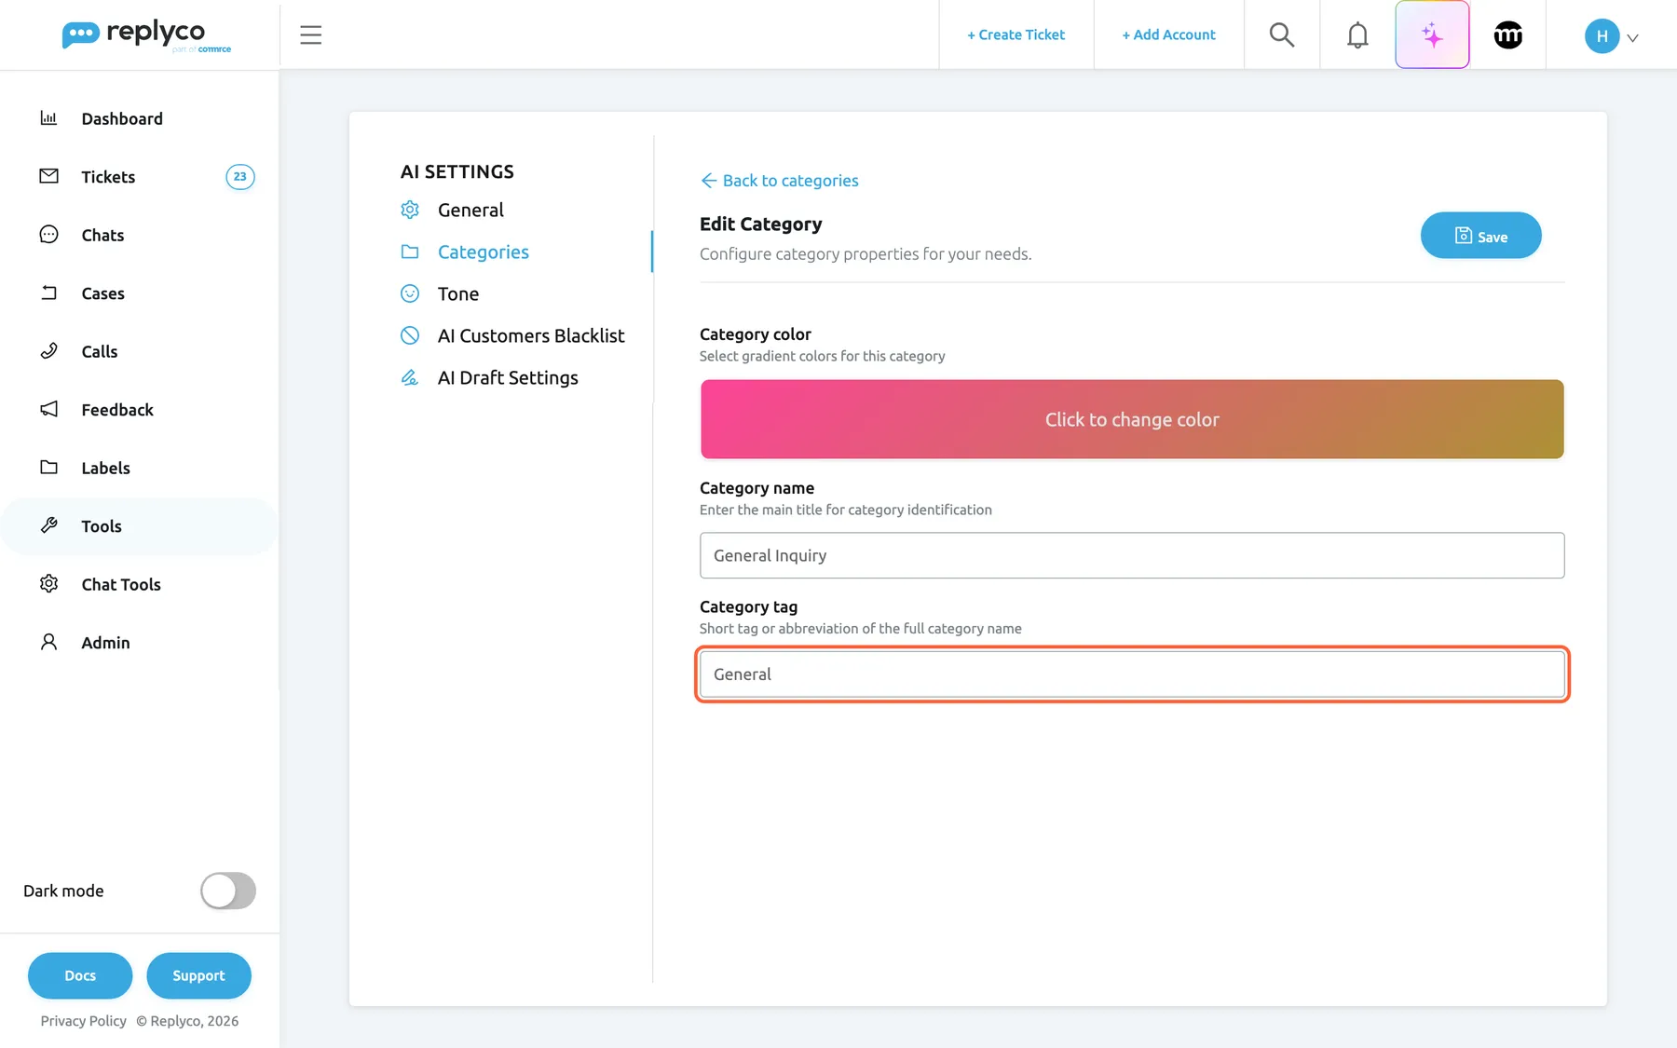The image size is (1677, 1048).
Task: Click the Replyco logo
Action: (x=145, y=35)
